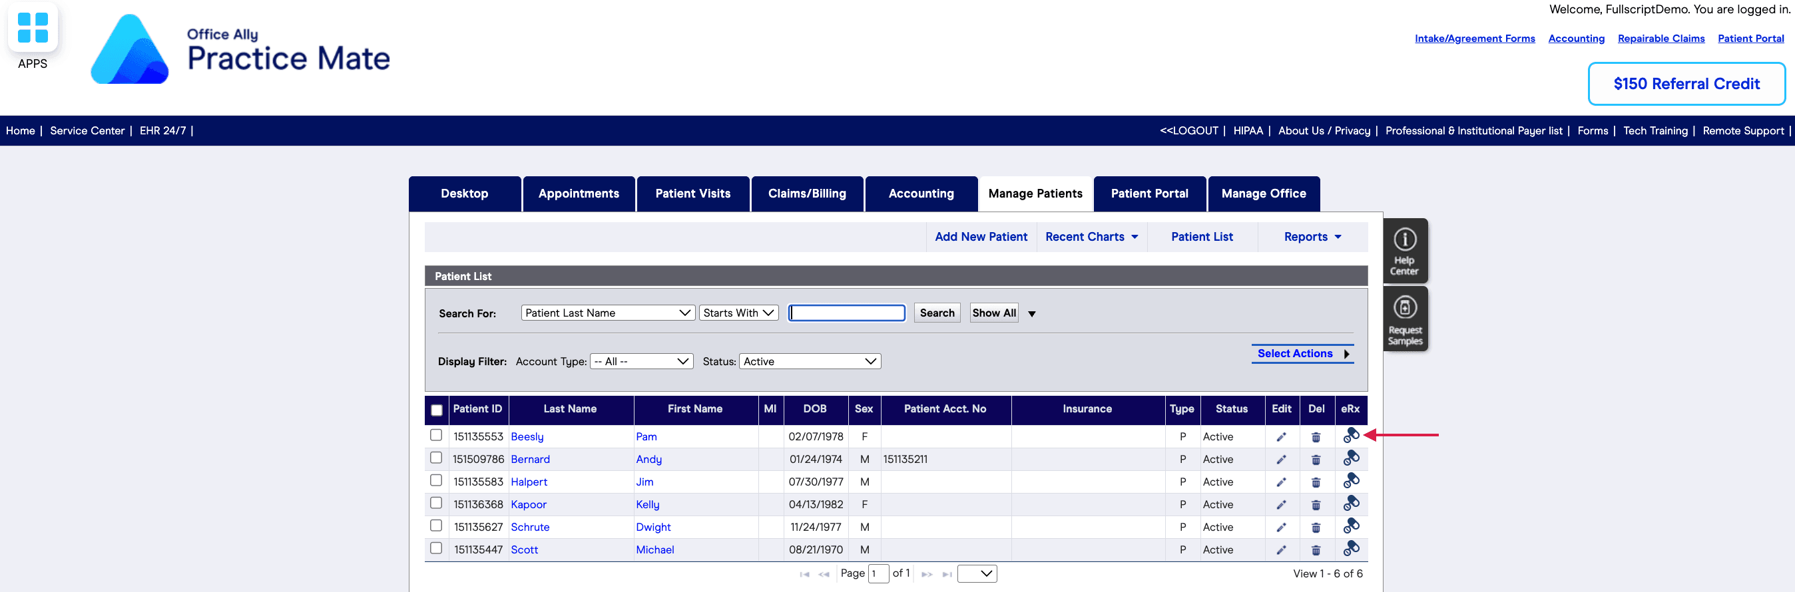The width and height of the screenshot is (1795, 592).
Task: Open eRx pills icon for Halpert
Action: [x=1351, y=480]
